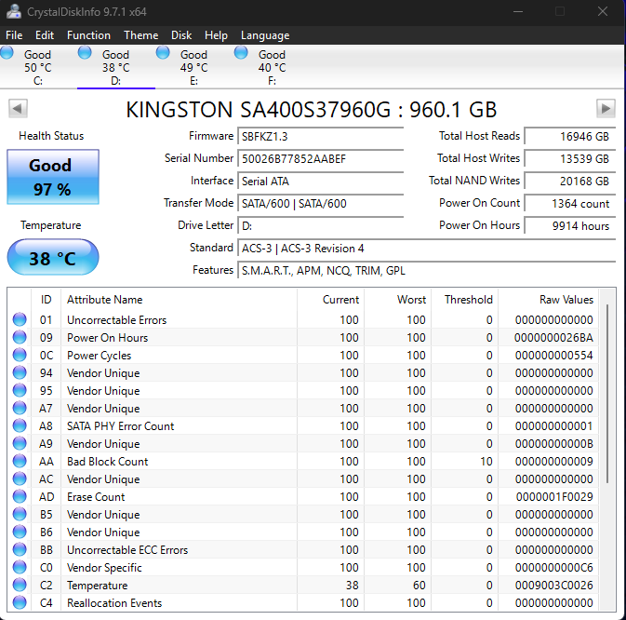Open the Function menu
This screenshot has width=626, height=620.
point(88,35)
